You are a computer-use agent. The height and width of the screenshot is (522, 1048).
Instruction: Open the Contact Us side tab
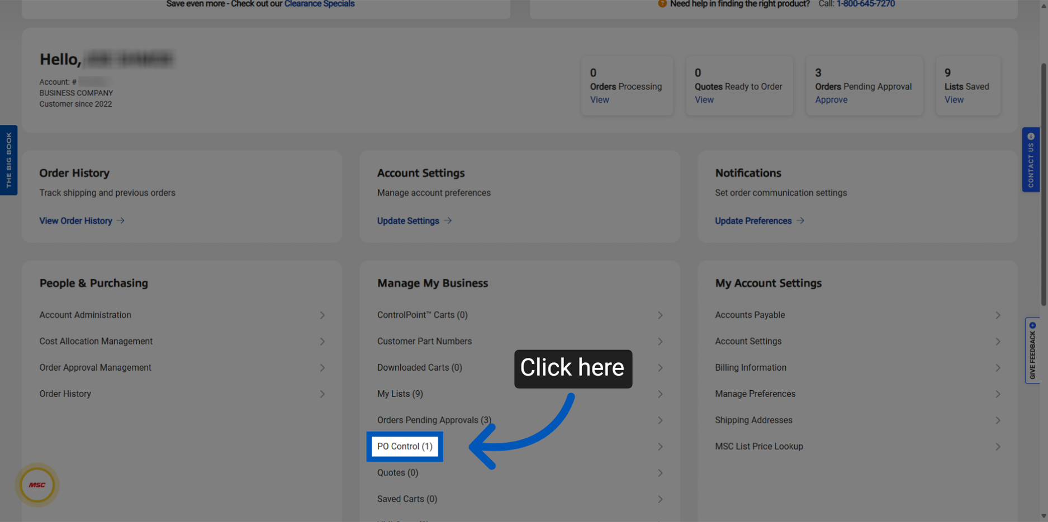(x=1031, y=160)
